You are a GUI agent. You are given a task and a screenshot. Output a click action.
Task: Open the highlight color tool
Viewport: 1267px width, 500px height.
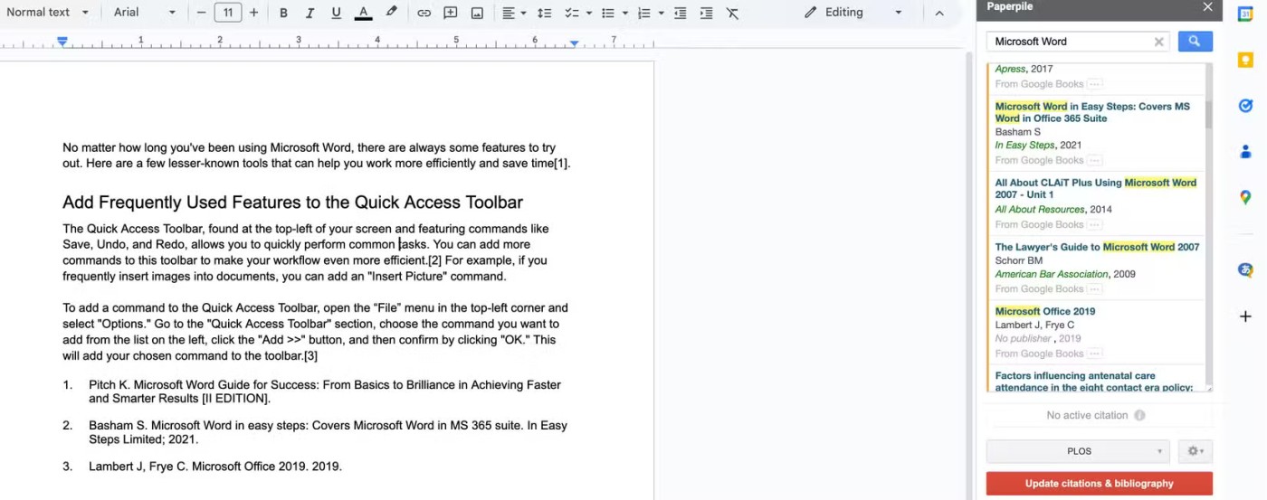pos(391,13)
